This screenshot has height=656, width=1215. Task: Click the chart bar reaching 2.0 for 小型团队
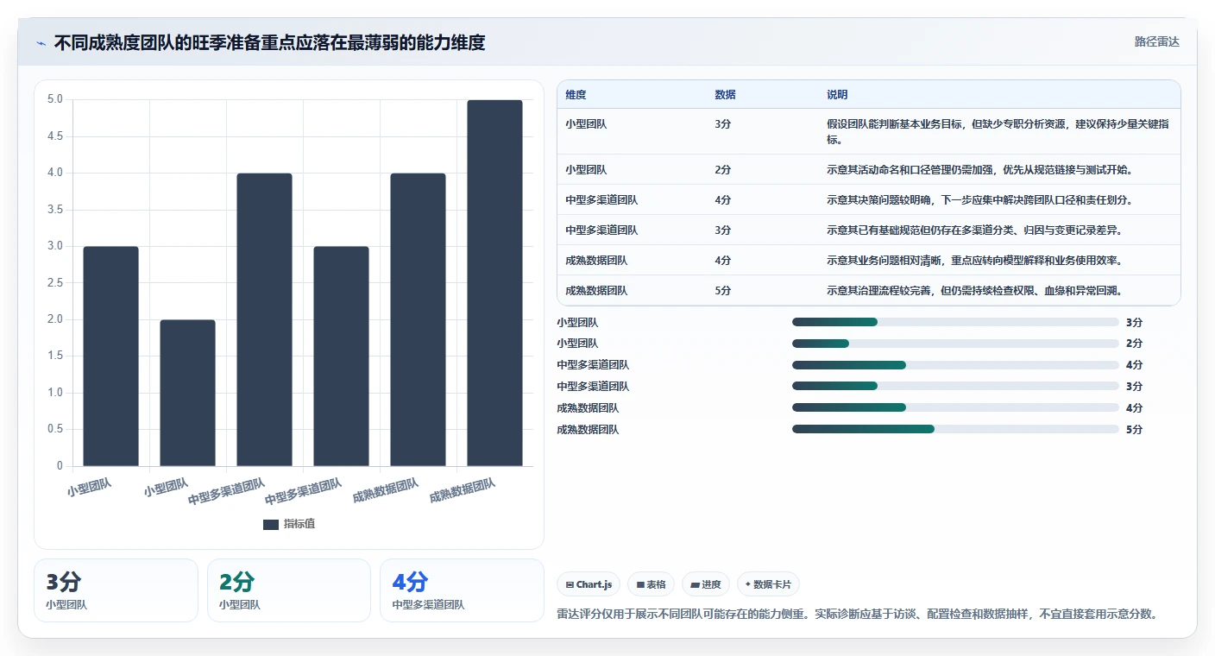tap(187, 393)
